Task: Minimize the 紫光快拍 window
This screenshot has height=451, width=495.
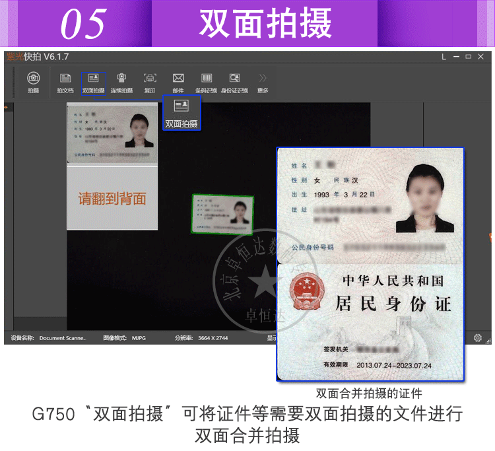Action: coord(456,57)
